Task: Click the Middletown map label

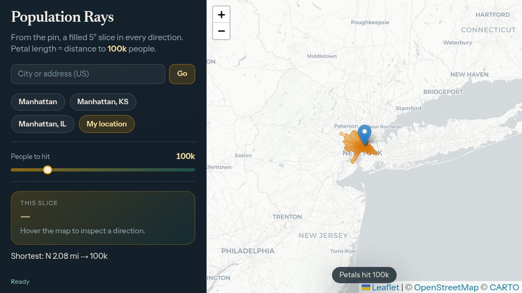Action: pyautogui.click(x=321, y=56)
